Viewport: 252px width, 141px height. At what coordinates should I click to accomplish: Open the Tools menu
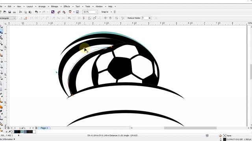click(x=87, y=7)
